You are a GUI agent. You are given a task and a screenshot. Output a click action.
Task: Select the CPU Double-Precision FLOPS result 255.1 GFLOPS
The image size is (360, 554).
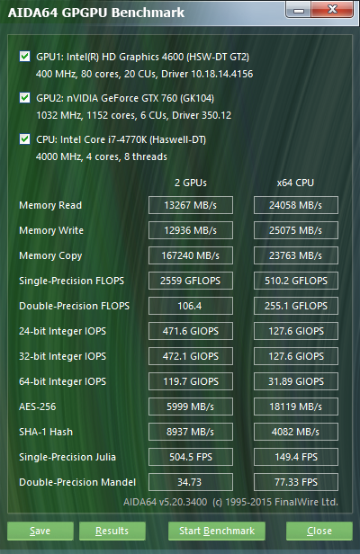[x=296, y=306]
